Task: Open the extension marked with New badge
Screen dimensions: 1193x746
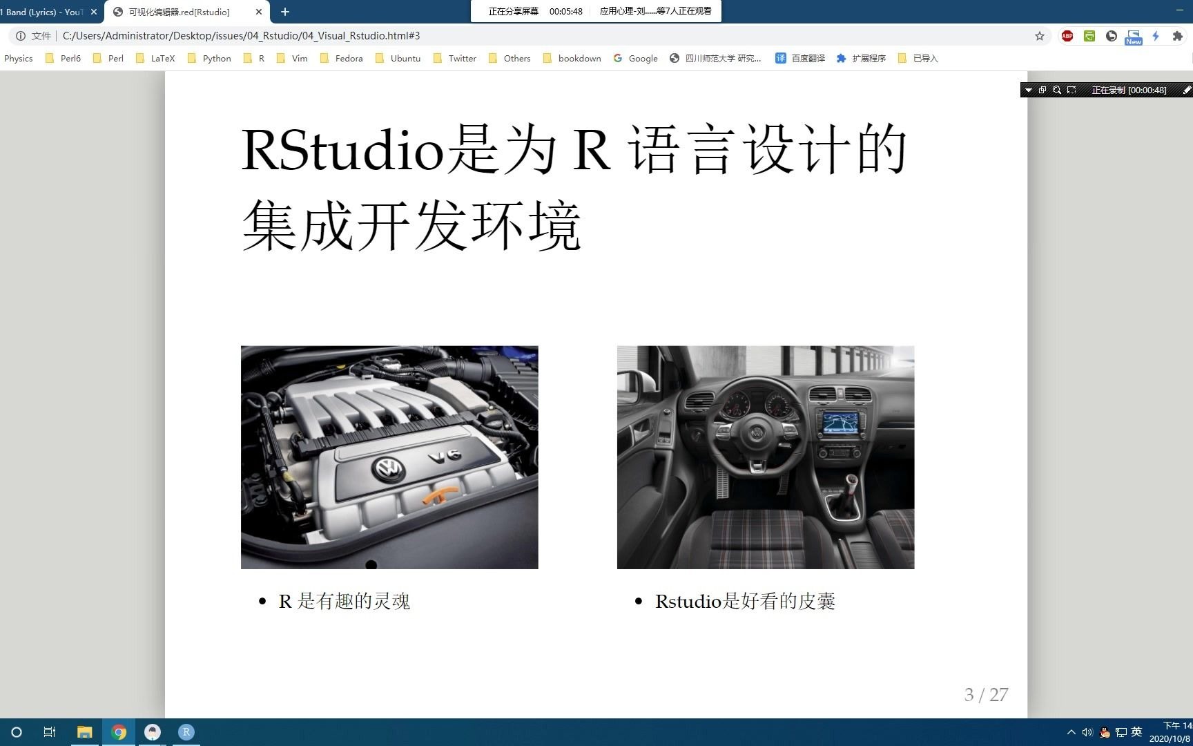Action: 1133,36
